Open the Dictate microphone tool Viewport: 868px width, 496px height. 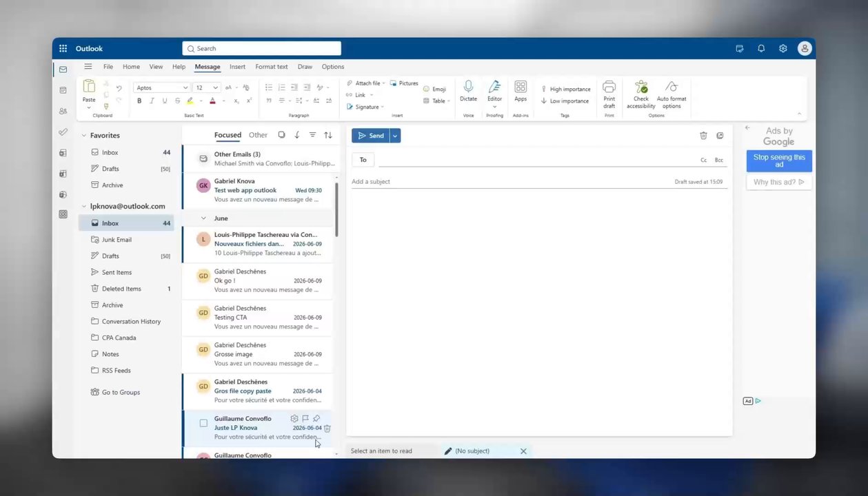pyautogui.click(x=469, y=91)
